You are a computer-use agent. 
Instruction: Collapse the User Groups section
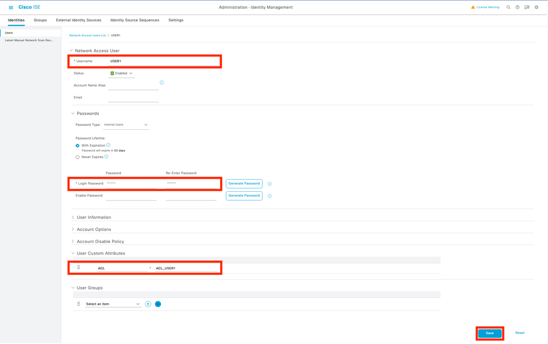[73, 288]
